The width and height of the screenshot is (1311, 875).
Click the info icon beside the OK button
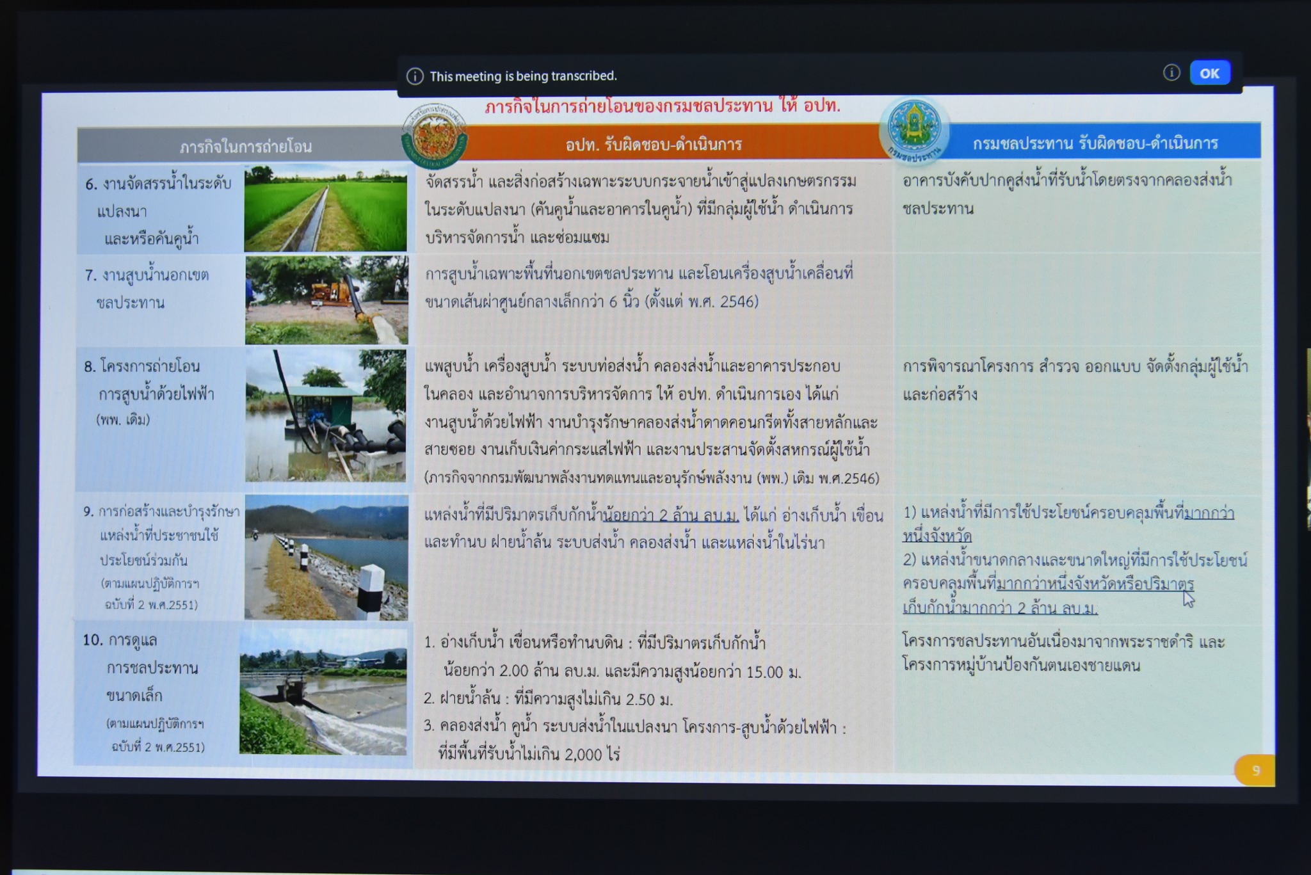(1171, 72)
